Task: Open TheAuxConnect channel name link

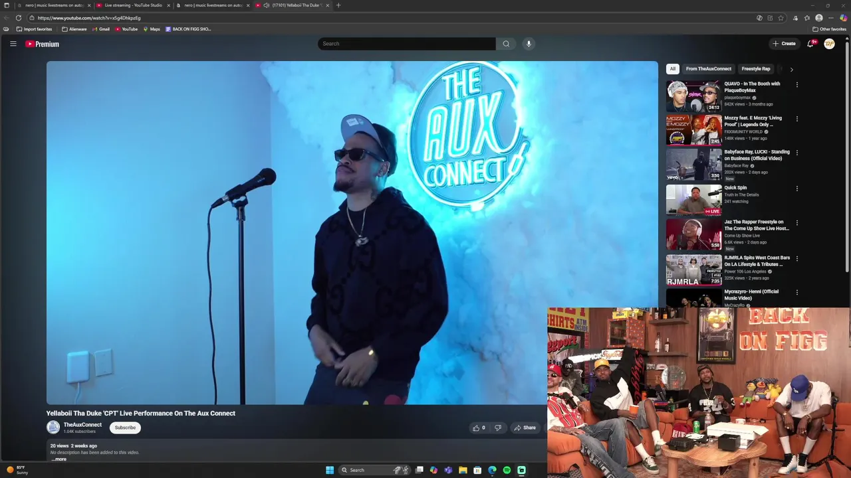Action: pyautogui.click(x=82, y=425)
